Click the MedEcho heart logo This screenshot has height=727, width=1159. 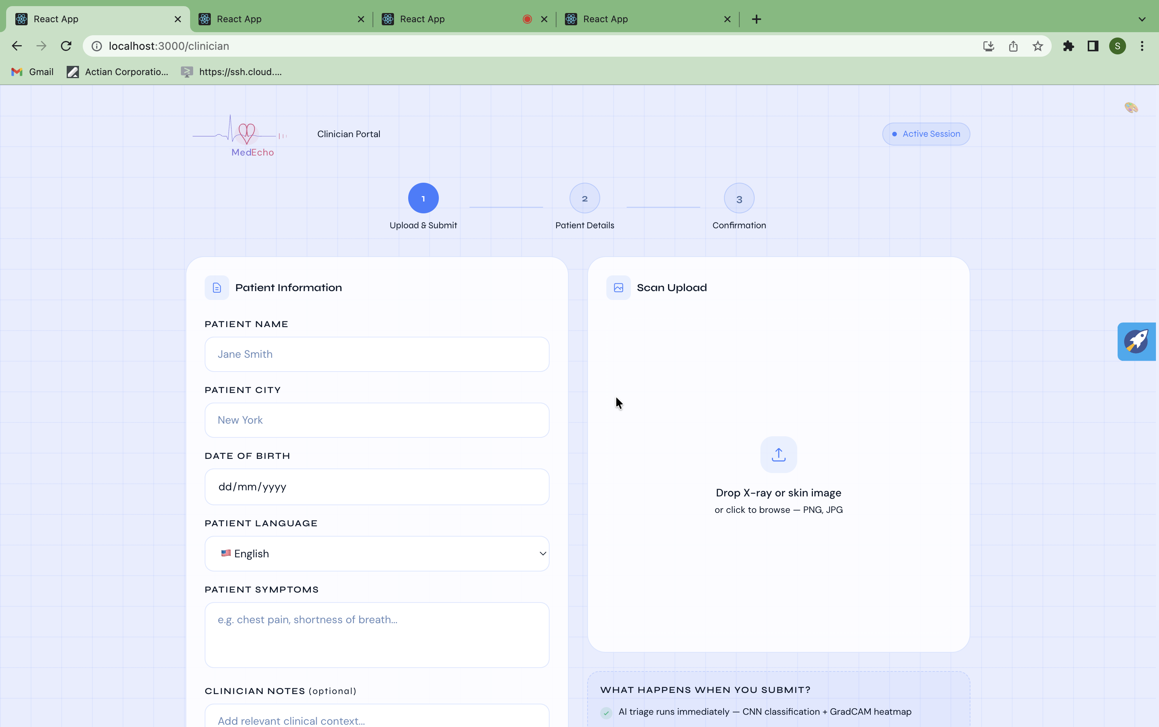coord(246,134)
